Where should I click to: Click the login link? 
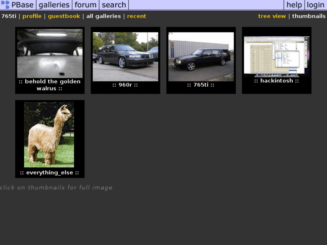(315, 5)
